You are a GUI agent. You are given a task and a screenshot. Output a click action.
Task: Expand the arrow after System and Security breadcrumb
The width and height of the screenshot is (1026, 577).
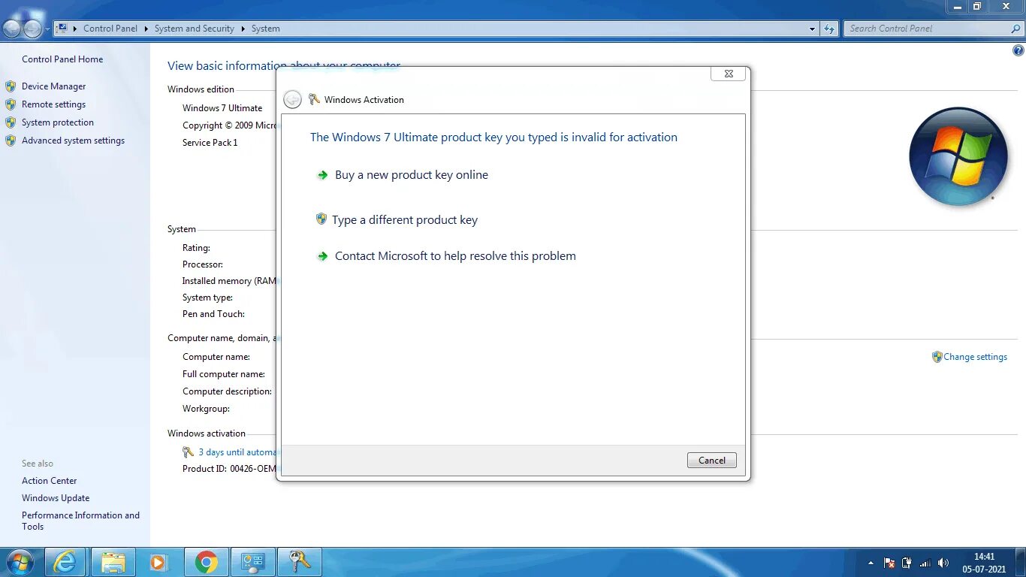(x=243, y=29)
